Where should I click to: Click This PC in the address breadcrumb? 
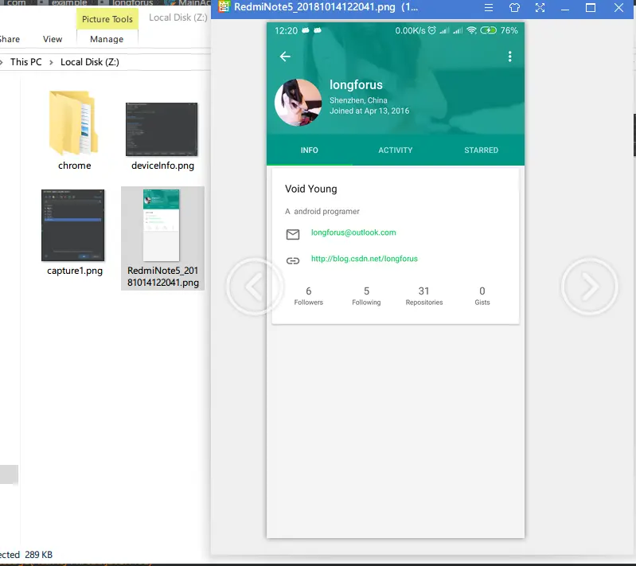[26, 62]
